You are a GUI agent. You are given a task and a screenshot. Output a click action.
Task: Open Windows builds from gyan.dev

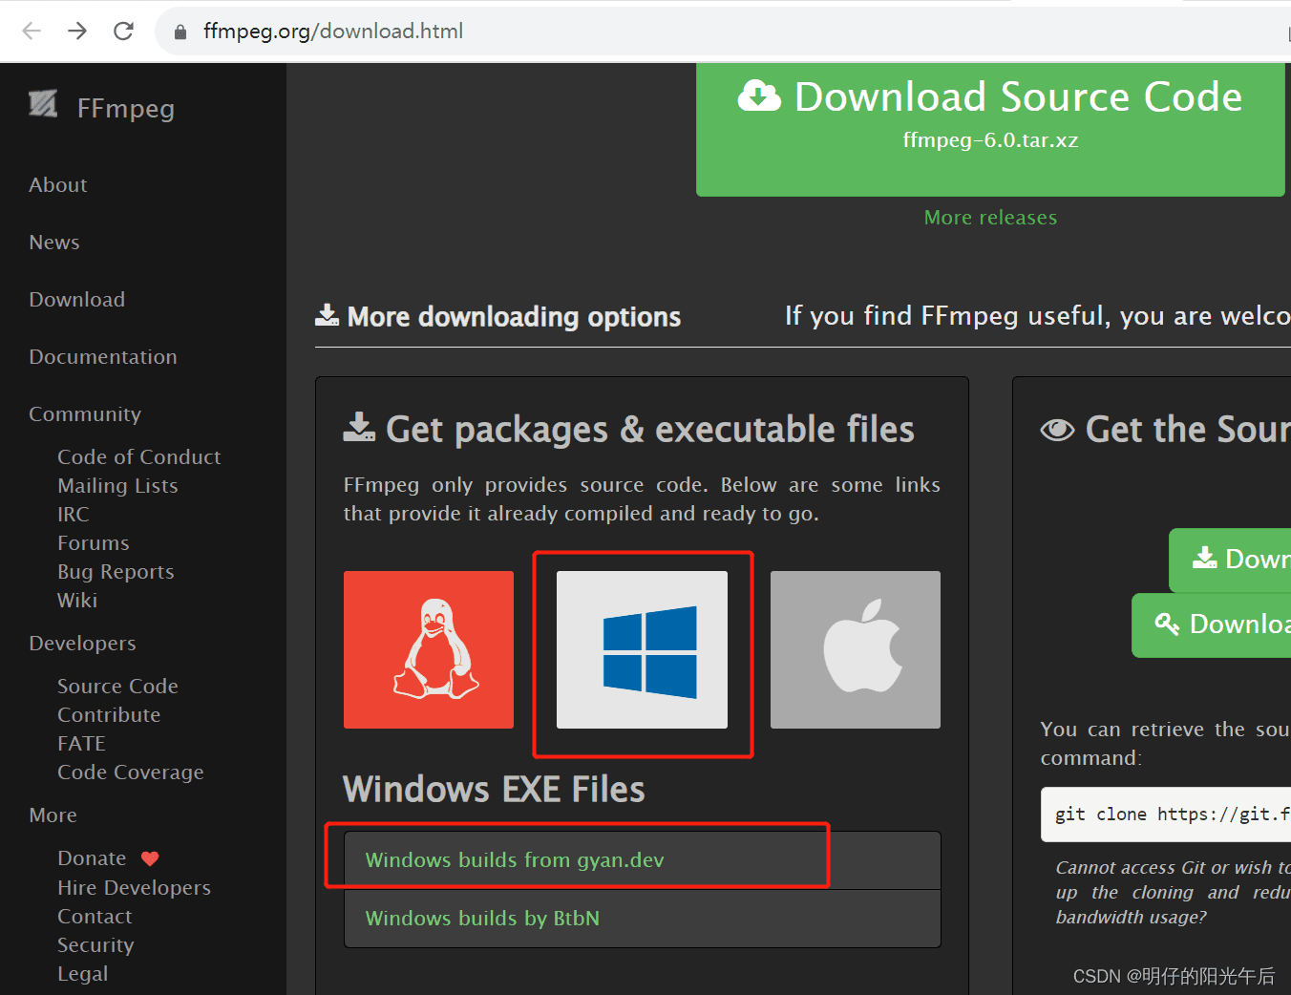642,860
